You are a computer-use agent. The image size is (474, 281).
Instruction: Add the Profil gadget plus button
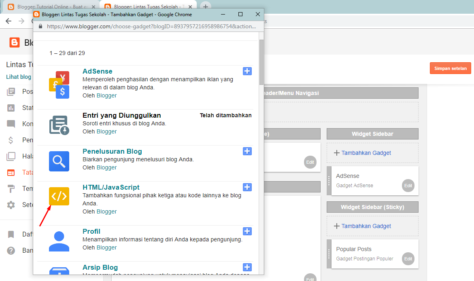(247, 231)
